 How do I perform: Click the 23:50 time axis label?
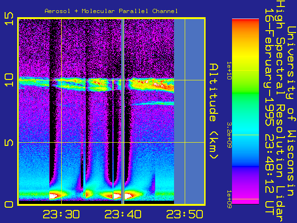(185, 214)
